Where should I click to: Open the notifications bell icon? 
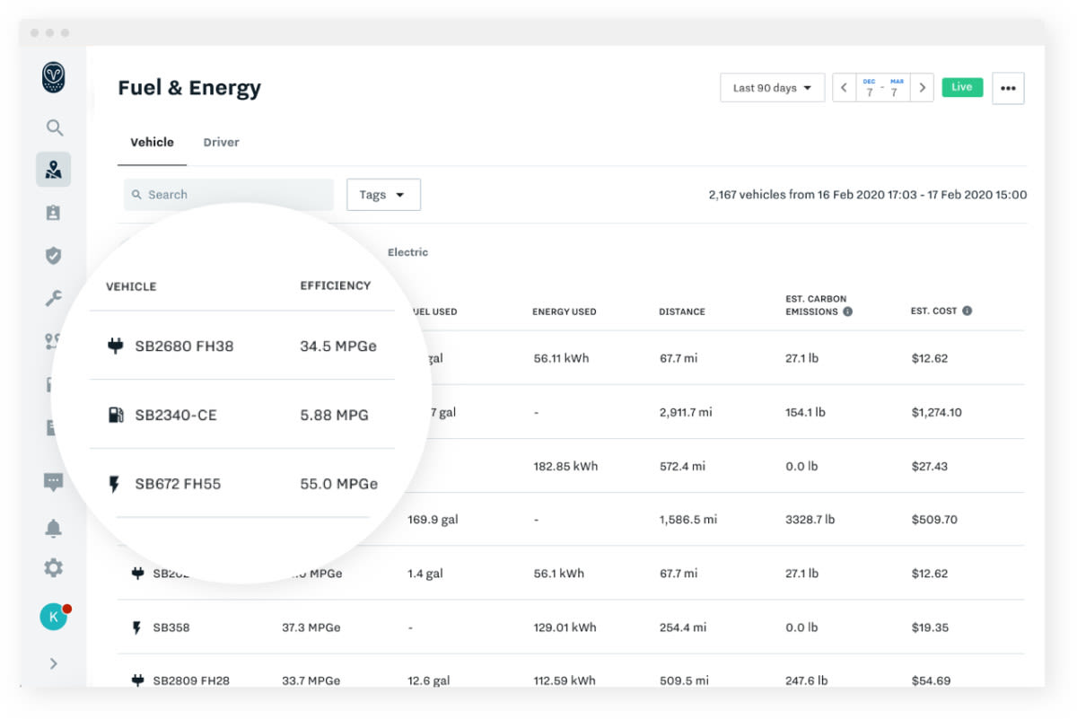click(54, 528)
